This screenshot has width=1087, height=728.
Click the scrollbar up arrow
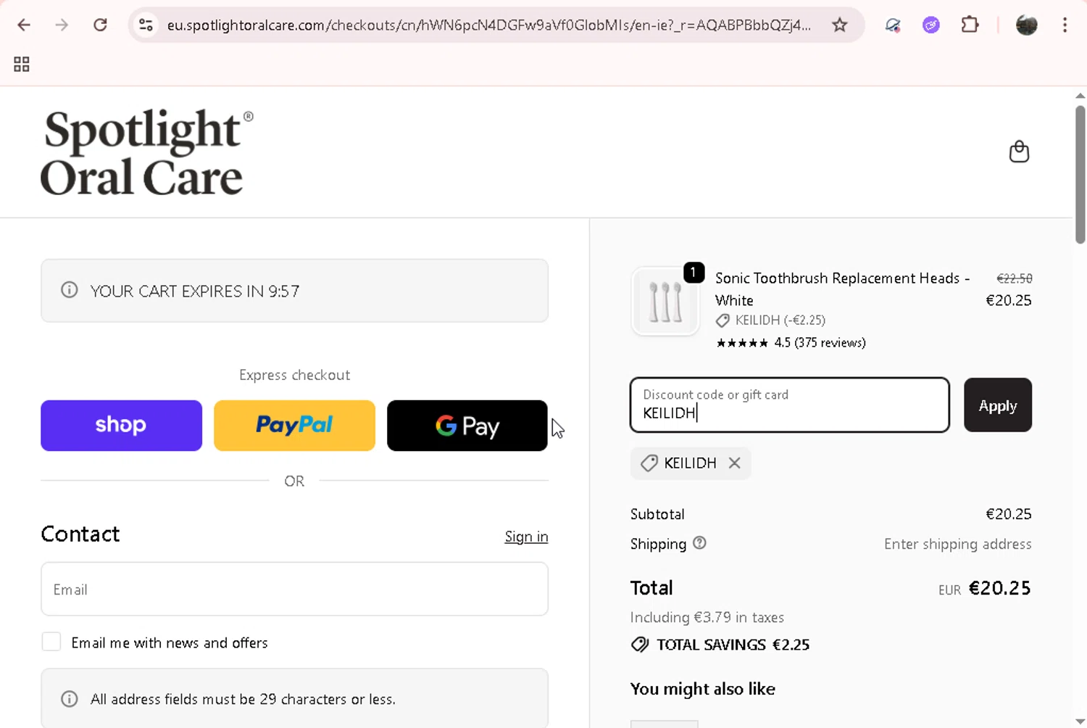[x=1080, y=96]
